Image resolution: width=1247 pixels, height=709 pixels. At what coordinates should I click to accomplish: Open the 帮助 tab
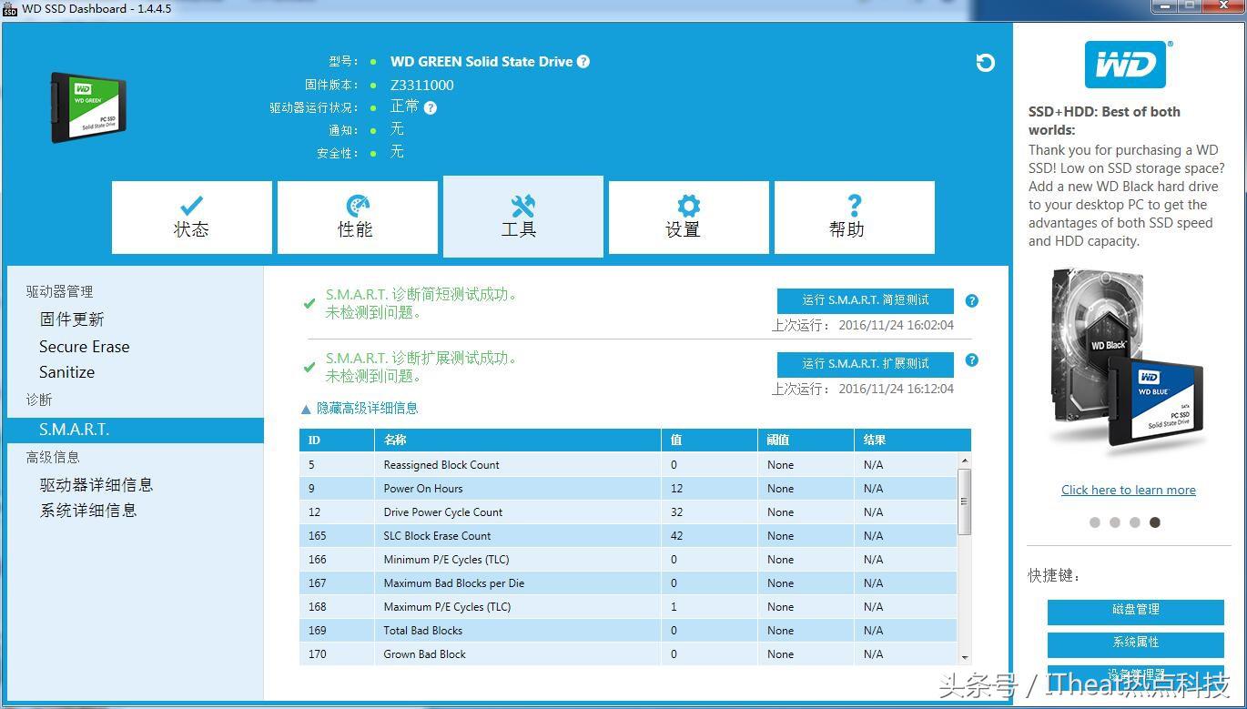(x=854, y=217)
